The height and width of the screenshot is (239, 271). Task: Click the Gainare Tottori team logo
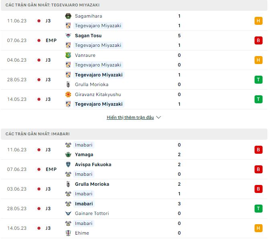pos(68,213)
